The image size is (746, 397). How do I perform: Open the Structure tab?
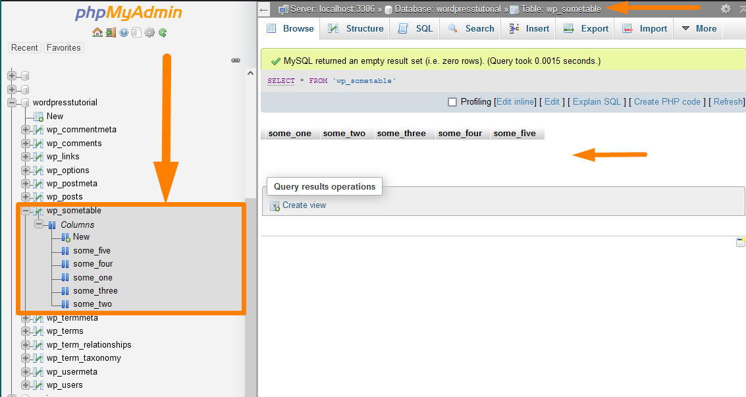[x=356, y=28]
